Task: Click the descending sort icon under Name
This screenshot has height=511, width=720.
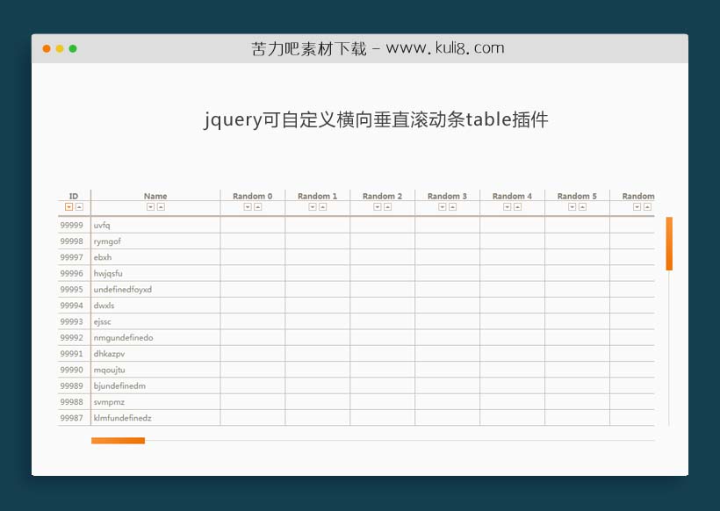Action: point(150,208)
